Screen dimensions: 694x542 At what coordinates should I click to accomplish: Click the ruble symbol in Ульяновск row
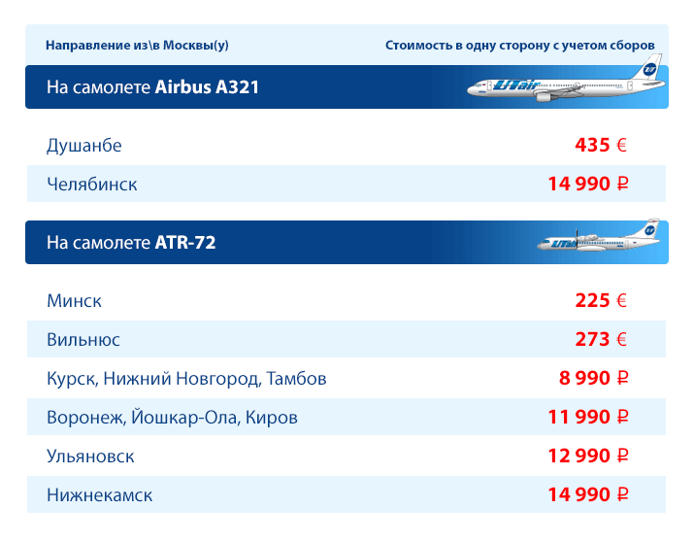click(x=622, y=456)
